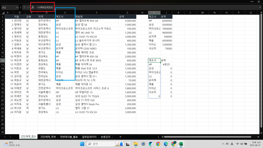The width and height of the screenshot is (263, 148).
Task: Switch to the 간단예제_피벗 sheet tab
Action: (x=48, y=137)
